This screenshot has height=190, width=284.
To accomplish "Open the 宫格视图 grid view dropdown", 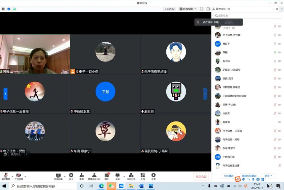I will [x=188, y=9].
